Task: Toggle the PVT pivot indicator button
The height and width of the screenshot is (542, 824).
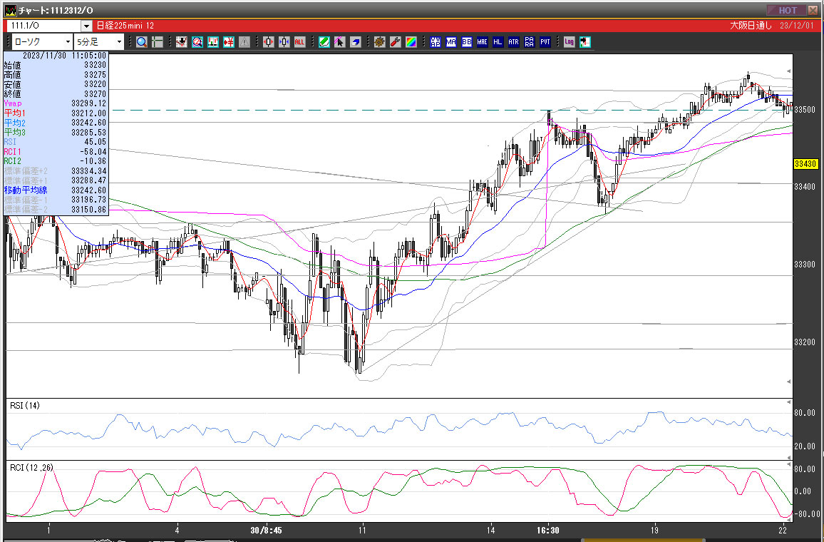Action: (x=545, y=42)
